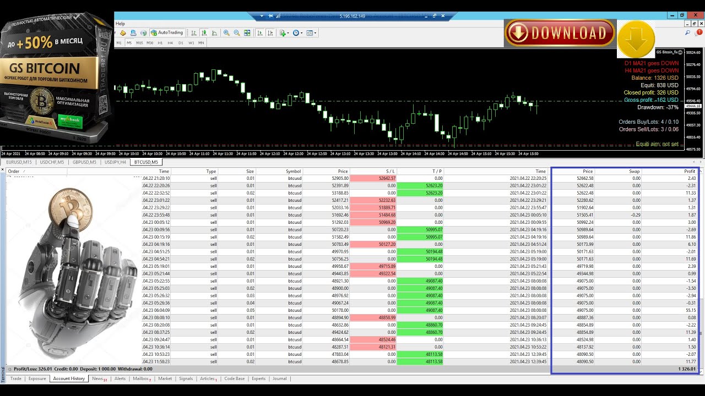Open the Exposure terminal tab
This screenshot has height=396, width=705.
click(37, 378)
